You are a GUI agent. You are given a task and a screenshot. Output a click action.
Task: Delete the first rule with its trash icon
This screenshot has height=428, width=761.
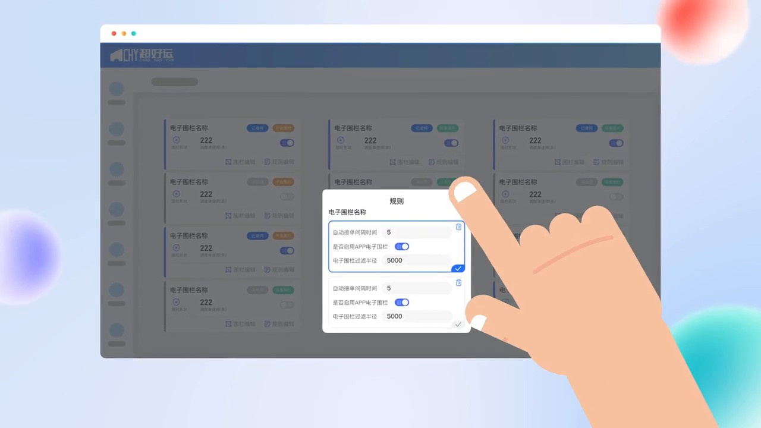pos(458,227)
